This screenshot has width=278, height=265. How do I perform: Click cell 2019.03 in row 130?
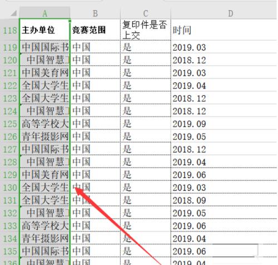[224, 187]
